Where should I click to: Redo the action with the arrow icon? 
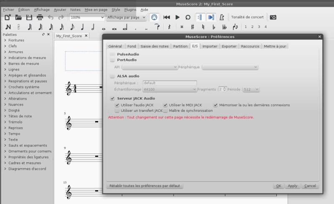[61, 17]
